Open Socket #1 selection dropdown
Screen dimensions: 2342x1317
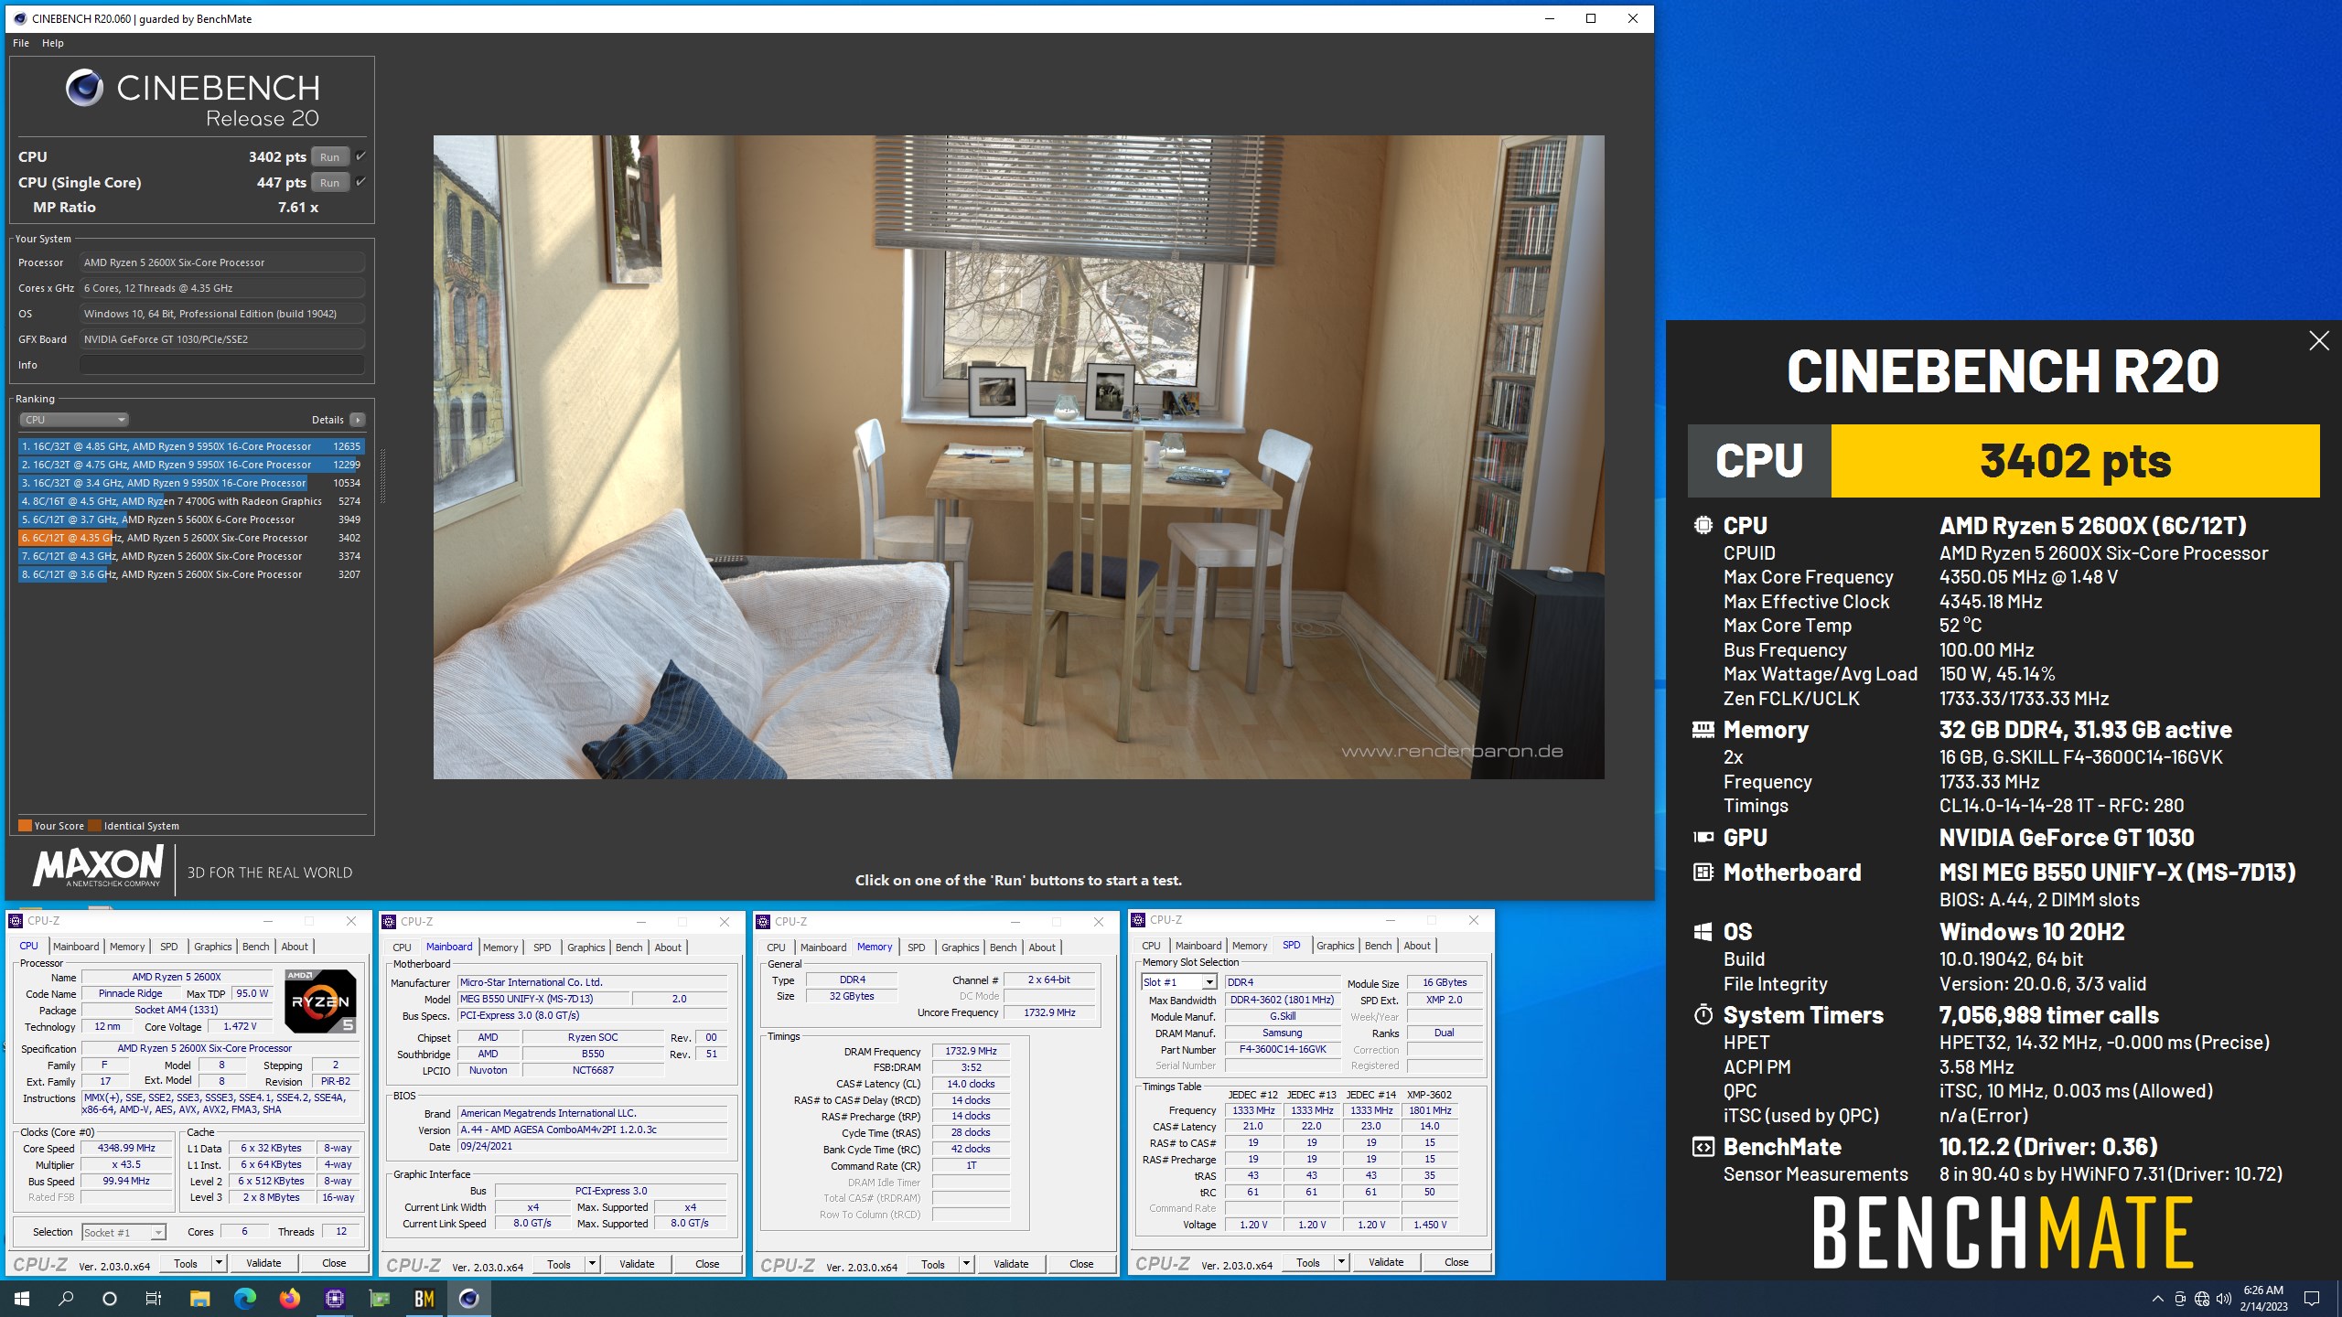124,1232
